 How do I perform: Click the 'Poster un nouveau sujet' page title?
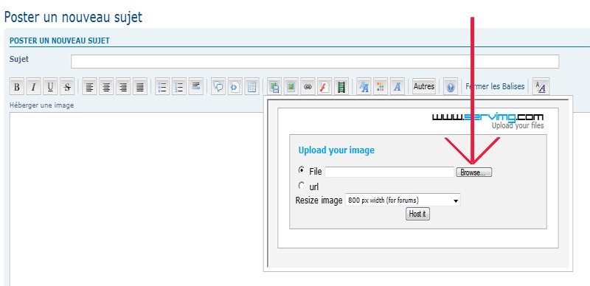click(x=73, y=17)
